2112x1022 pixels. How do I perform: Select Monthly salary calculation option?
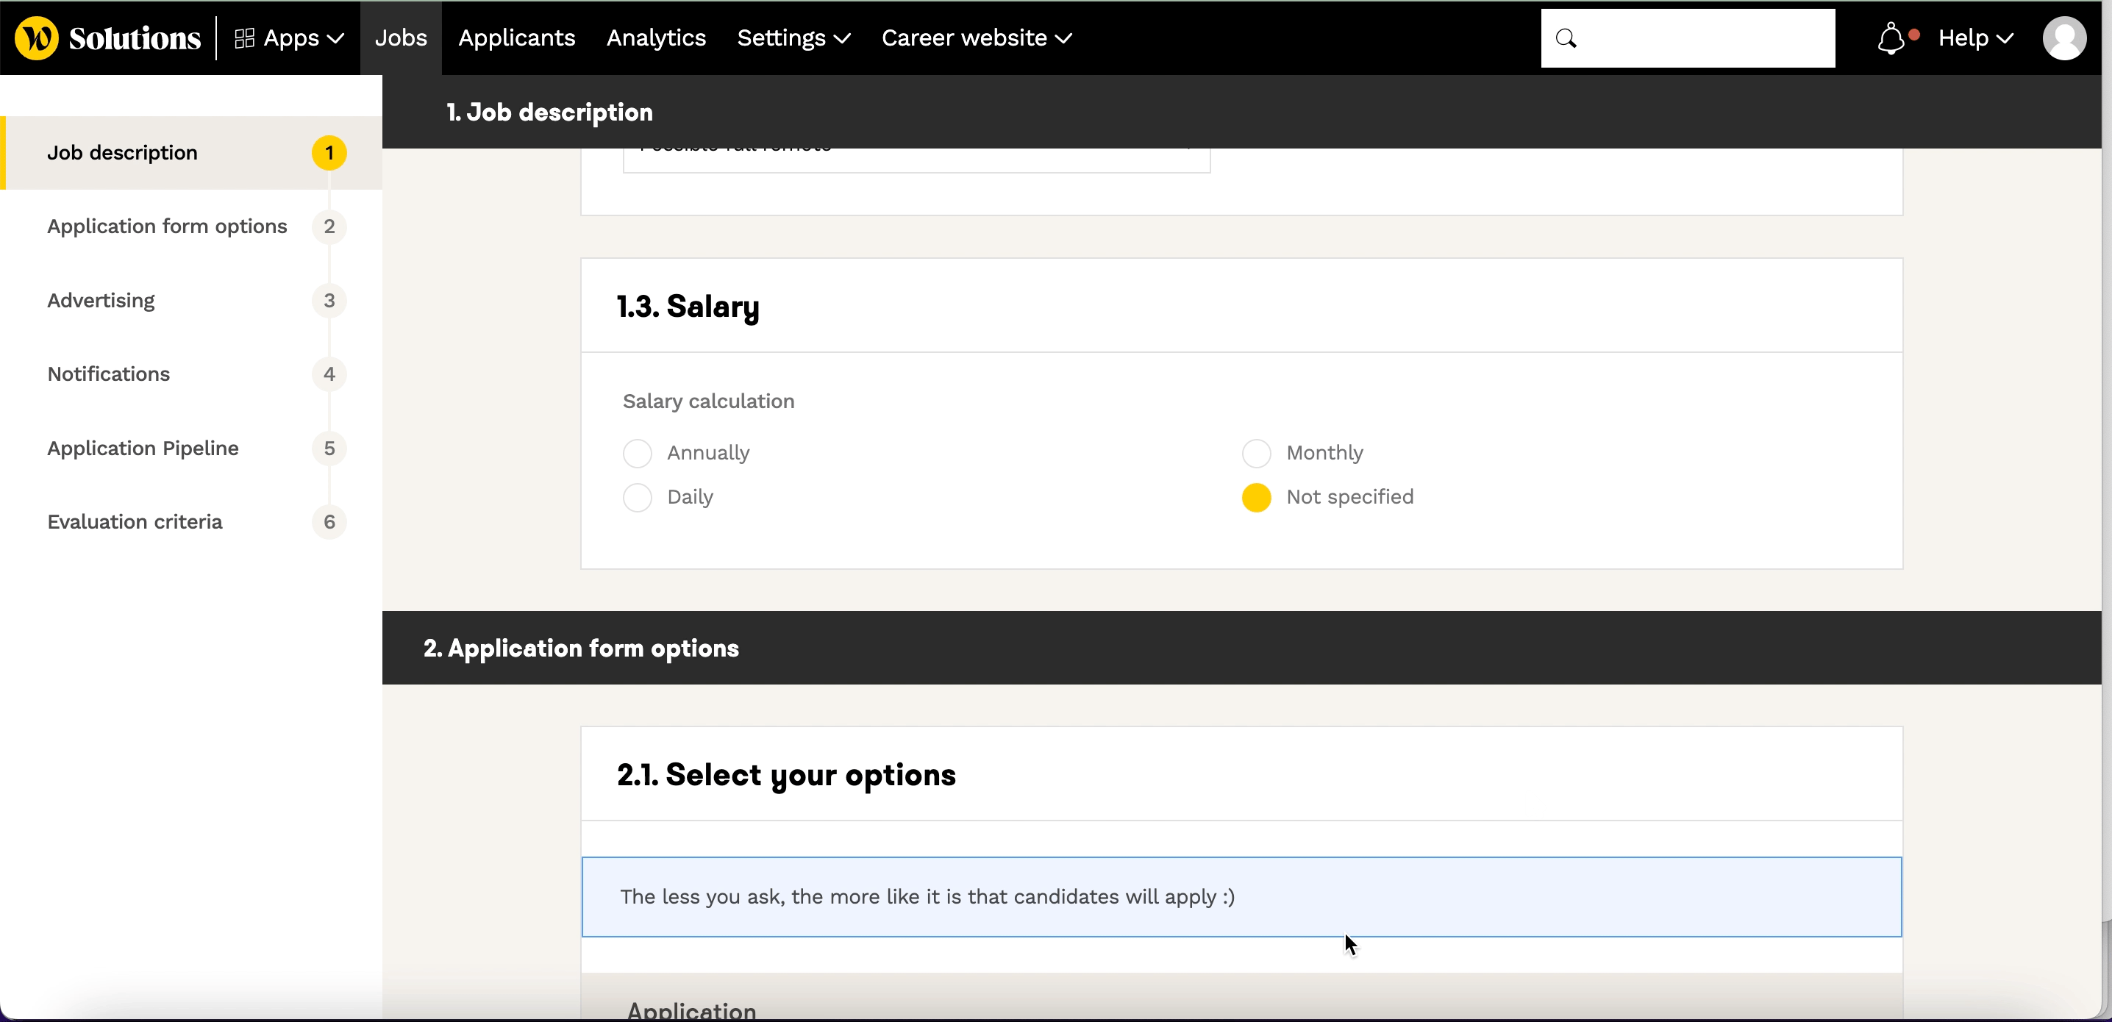tap(1256, 453)
